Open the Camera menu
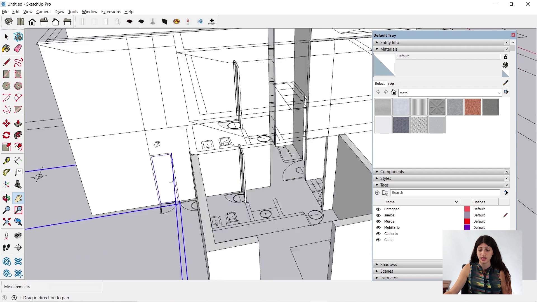The width and height of the screenshot is (537, 302). 43,11
